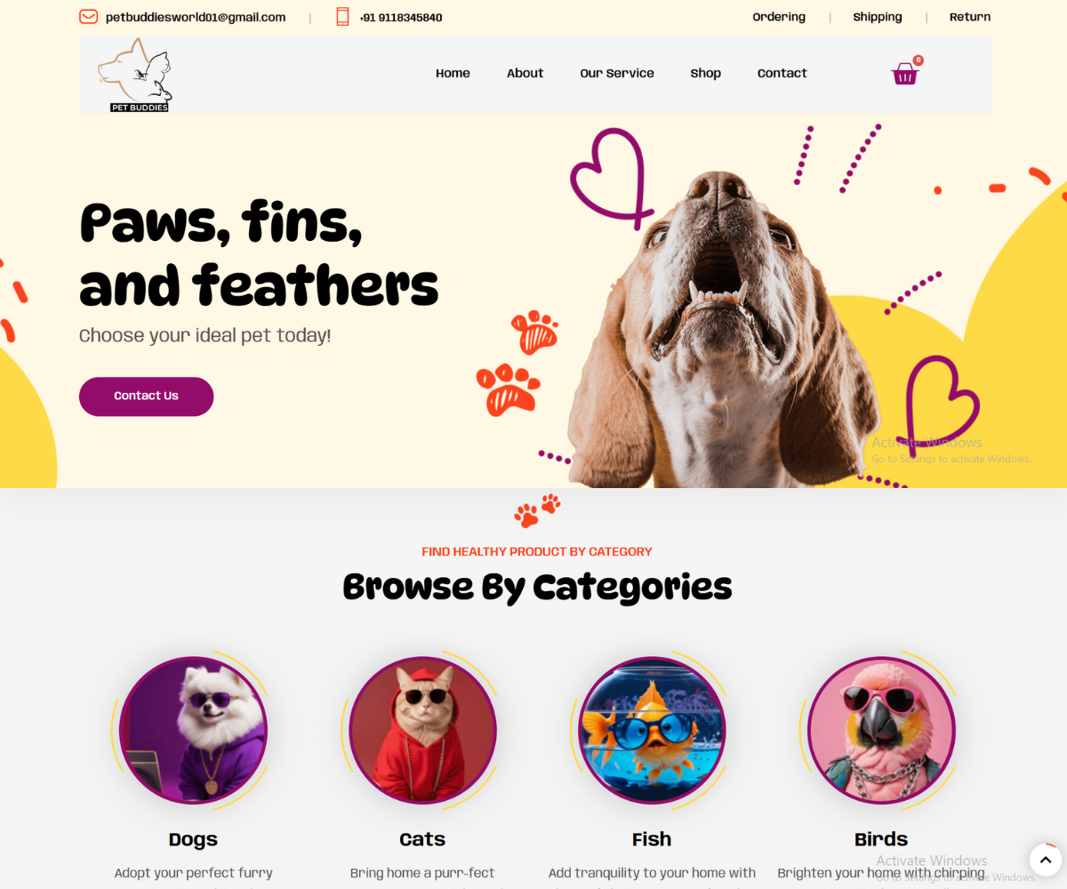The width and height of the screenshot is (1067, 889).
Task: Click the petbuddiesworld01@gmail.com email address
Action: 196,17
